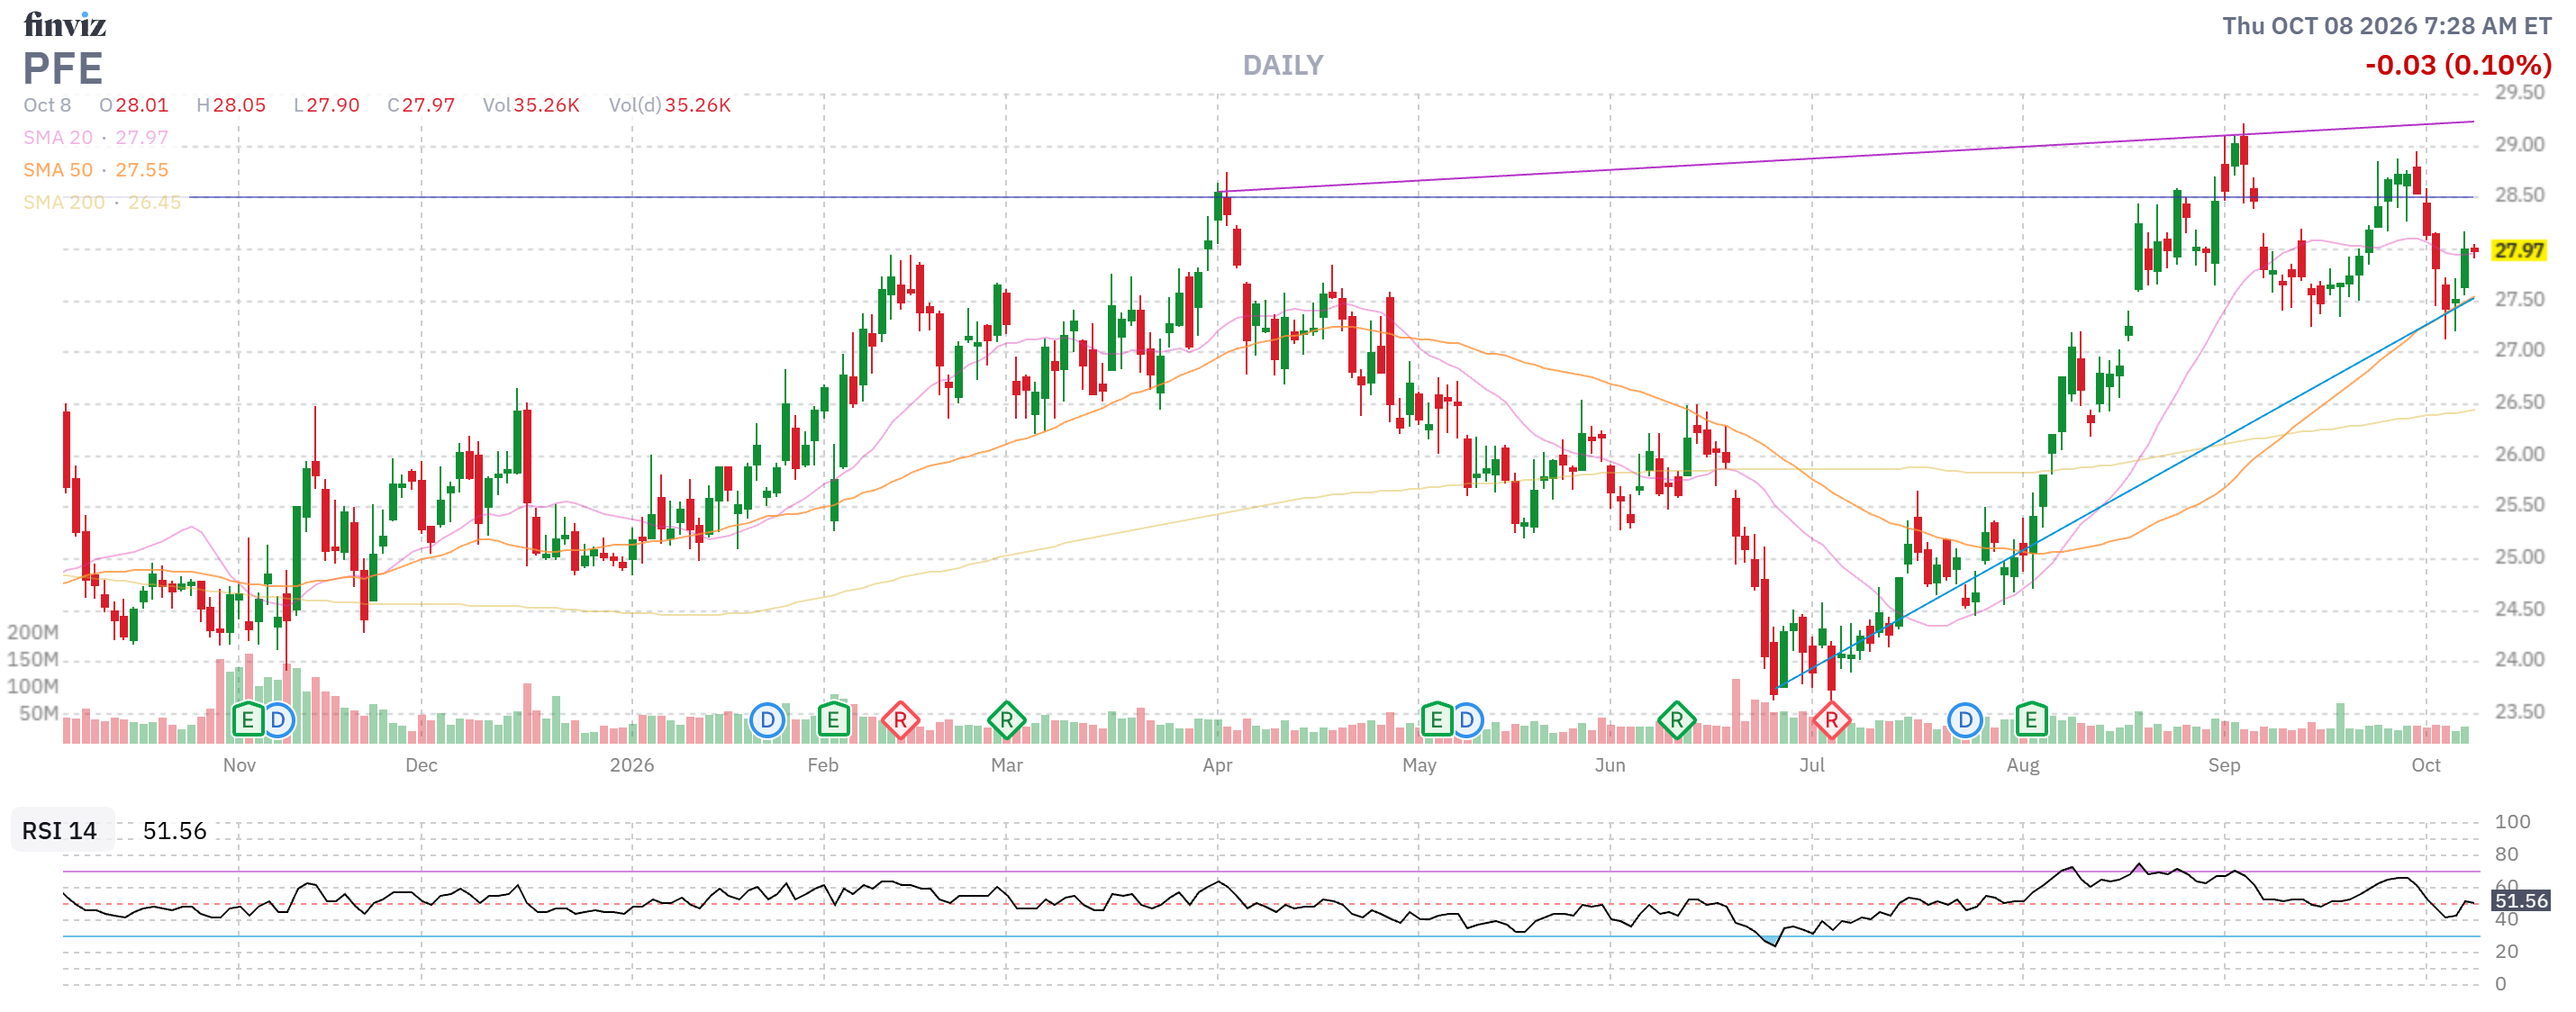Click the Vol(d) 35.26K value
Screen dimensions: 2576x1012
[x=698, y=105]
